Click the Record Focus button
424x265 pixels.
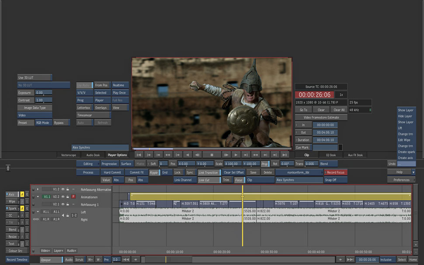(x=336, y=172)
